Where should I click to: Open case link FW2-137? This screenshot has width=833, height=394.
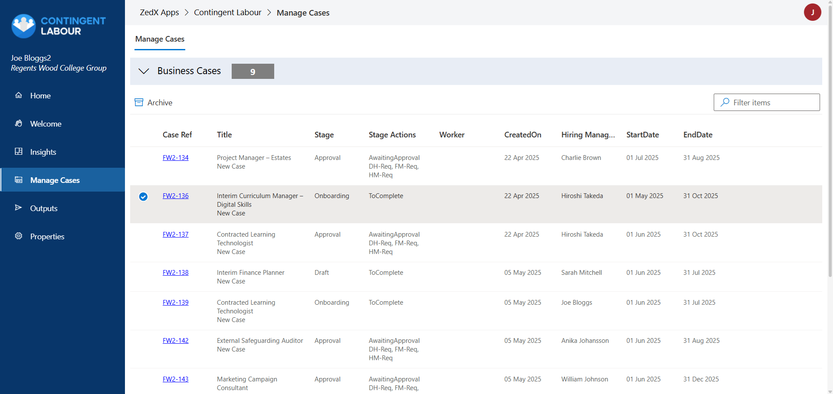pyautogui.click(x=176, y=234)
